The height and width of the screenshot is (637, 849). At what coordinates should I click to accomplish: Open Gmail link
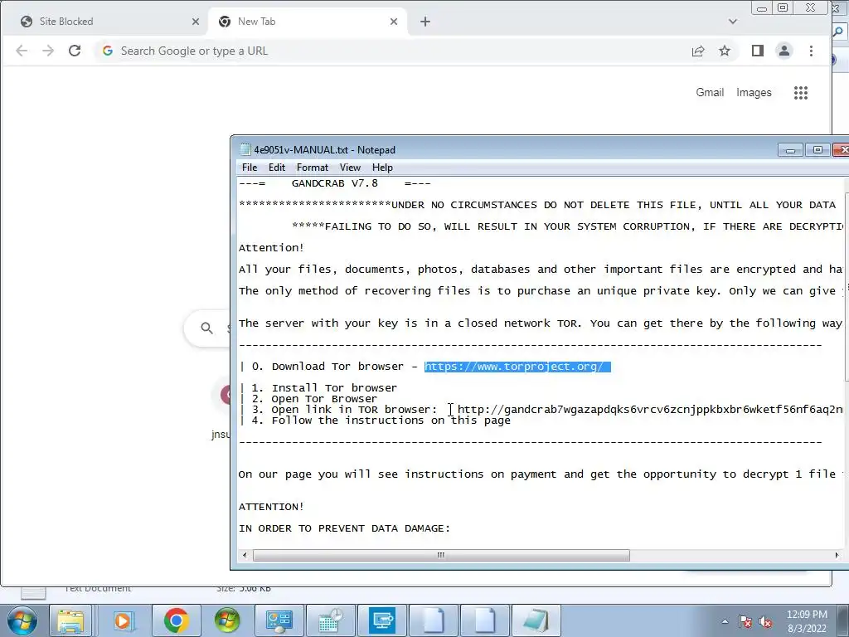[710, 93]
